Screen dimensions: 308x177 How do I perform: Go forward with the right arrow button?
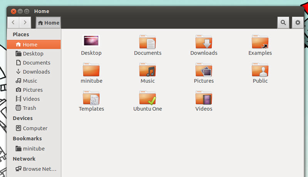point(25,23)
